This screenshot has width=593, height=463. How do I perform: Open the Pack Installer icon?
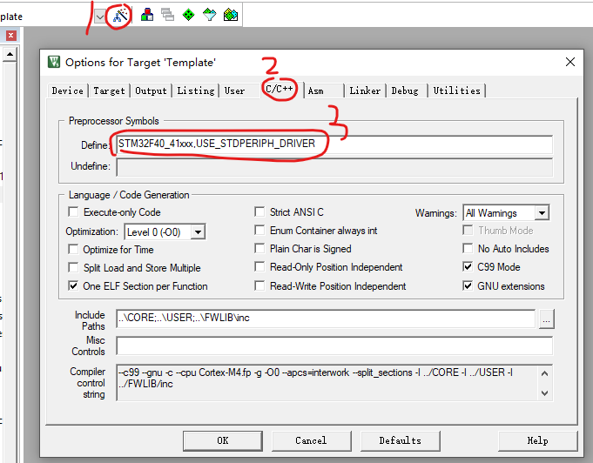pyautogui.click(x=230, y=15)
